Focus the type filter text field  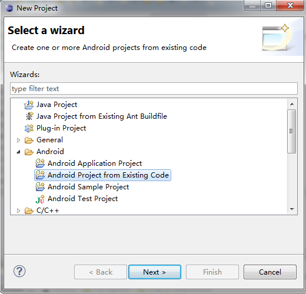(x=154, y=89)
